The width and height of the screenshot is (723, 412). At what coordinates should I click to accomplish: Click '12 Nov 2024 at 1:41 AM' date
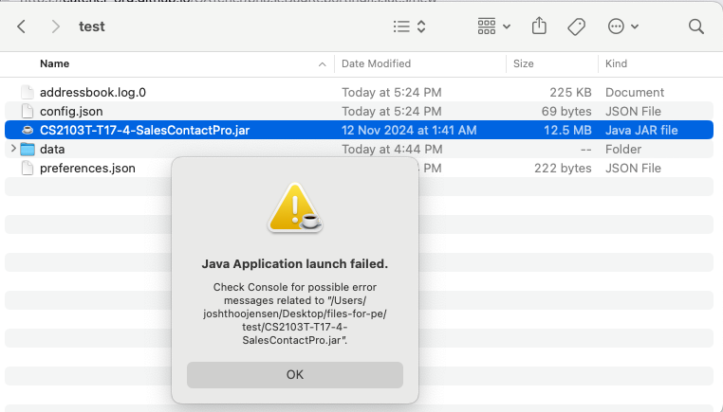(409, 130)
